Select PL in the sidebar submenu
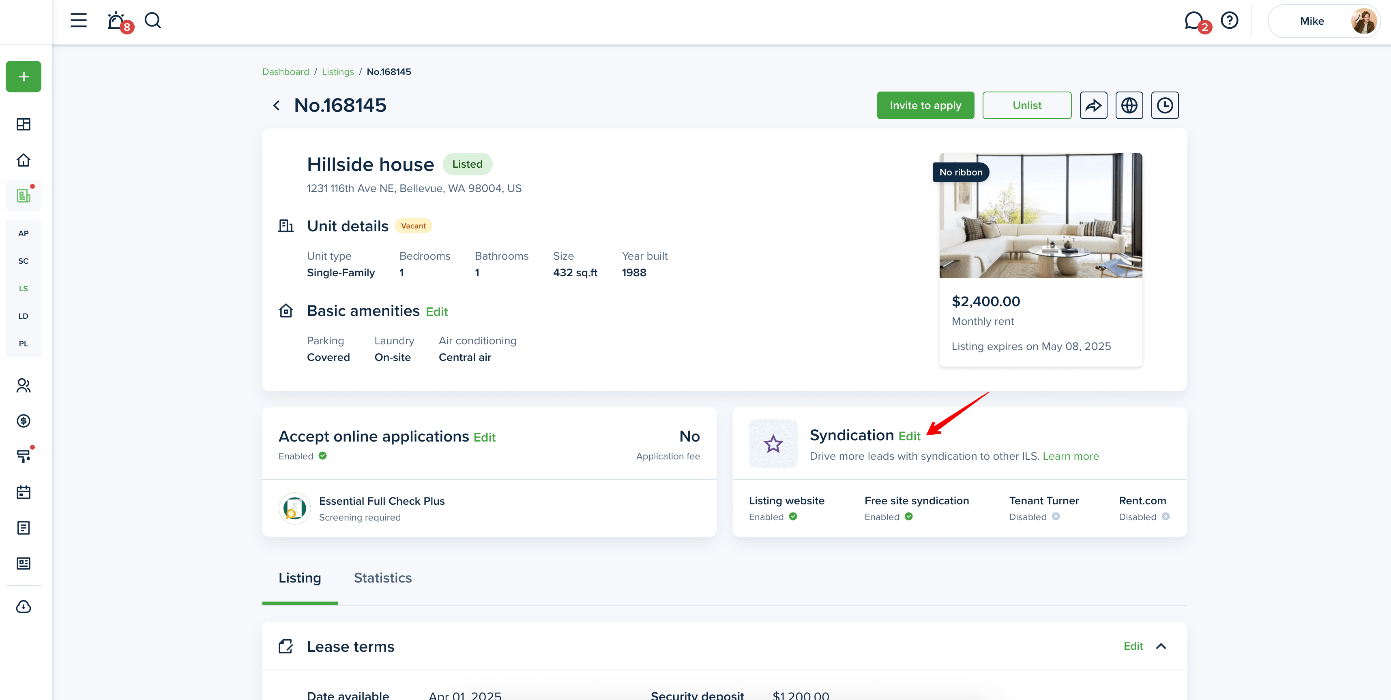1391x700 pixels. pyautogui.click(x=23, y=344)
